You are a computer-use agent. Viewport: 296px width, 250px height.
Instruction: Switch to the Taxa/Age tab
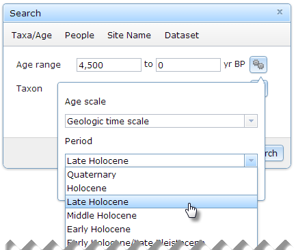[x=31, y=36]
